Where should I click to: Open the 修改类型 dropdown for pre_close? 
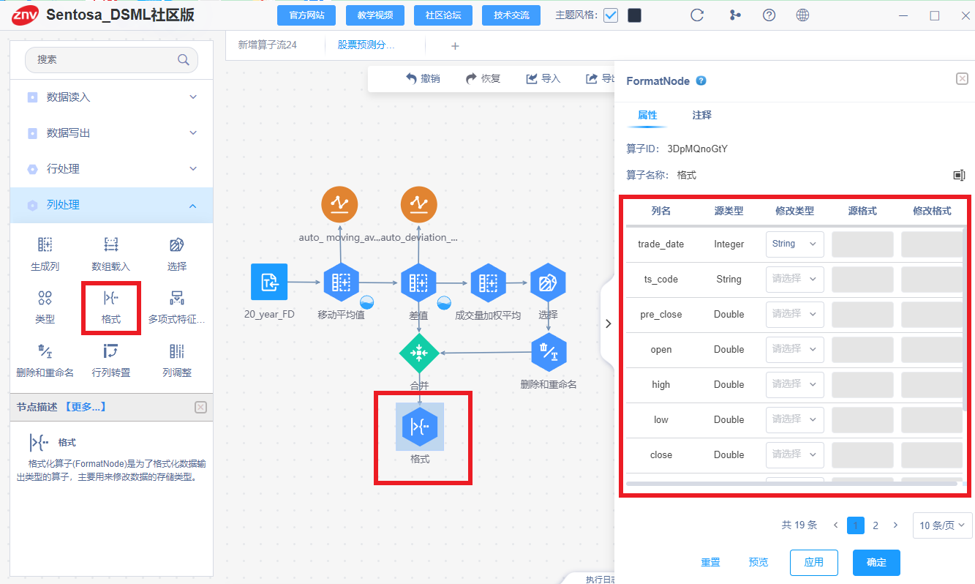pos(794,314)
